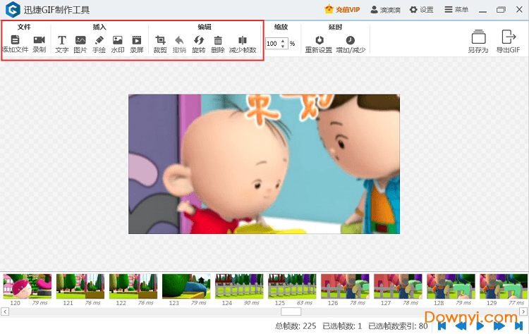This screenshot has height=334, width=529.
Task: Delete the frame using 删除 icon
Action: [218, 41]
